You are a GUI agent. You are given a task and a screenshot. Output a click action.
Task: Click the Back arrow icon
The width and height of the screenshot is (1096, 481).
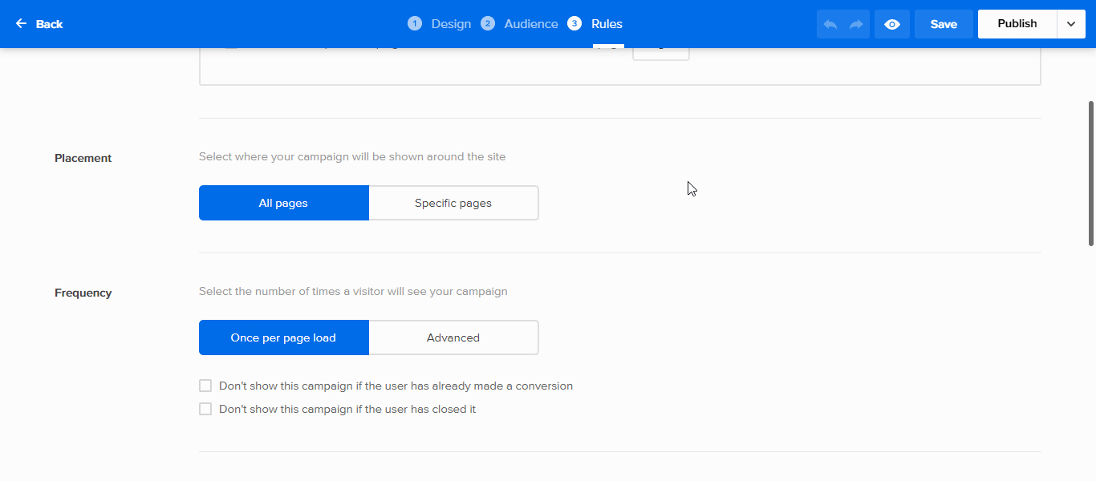coord(21,24)
